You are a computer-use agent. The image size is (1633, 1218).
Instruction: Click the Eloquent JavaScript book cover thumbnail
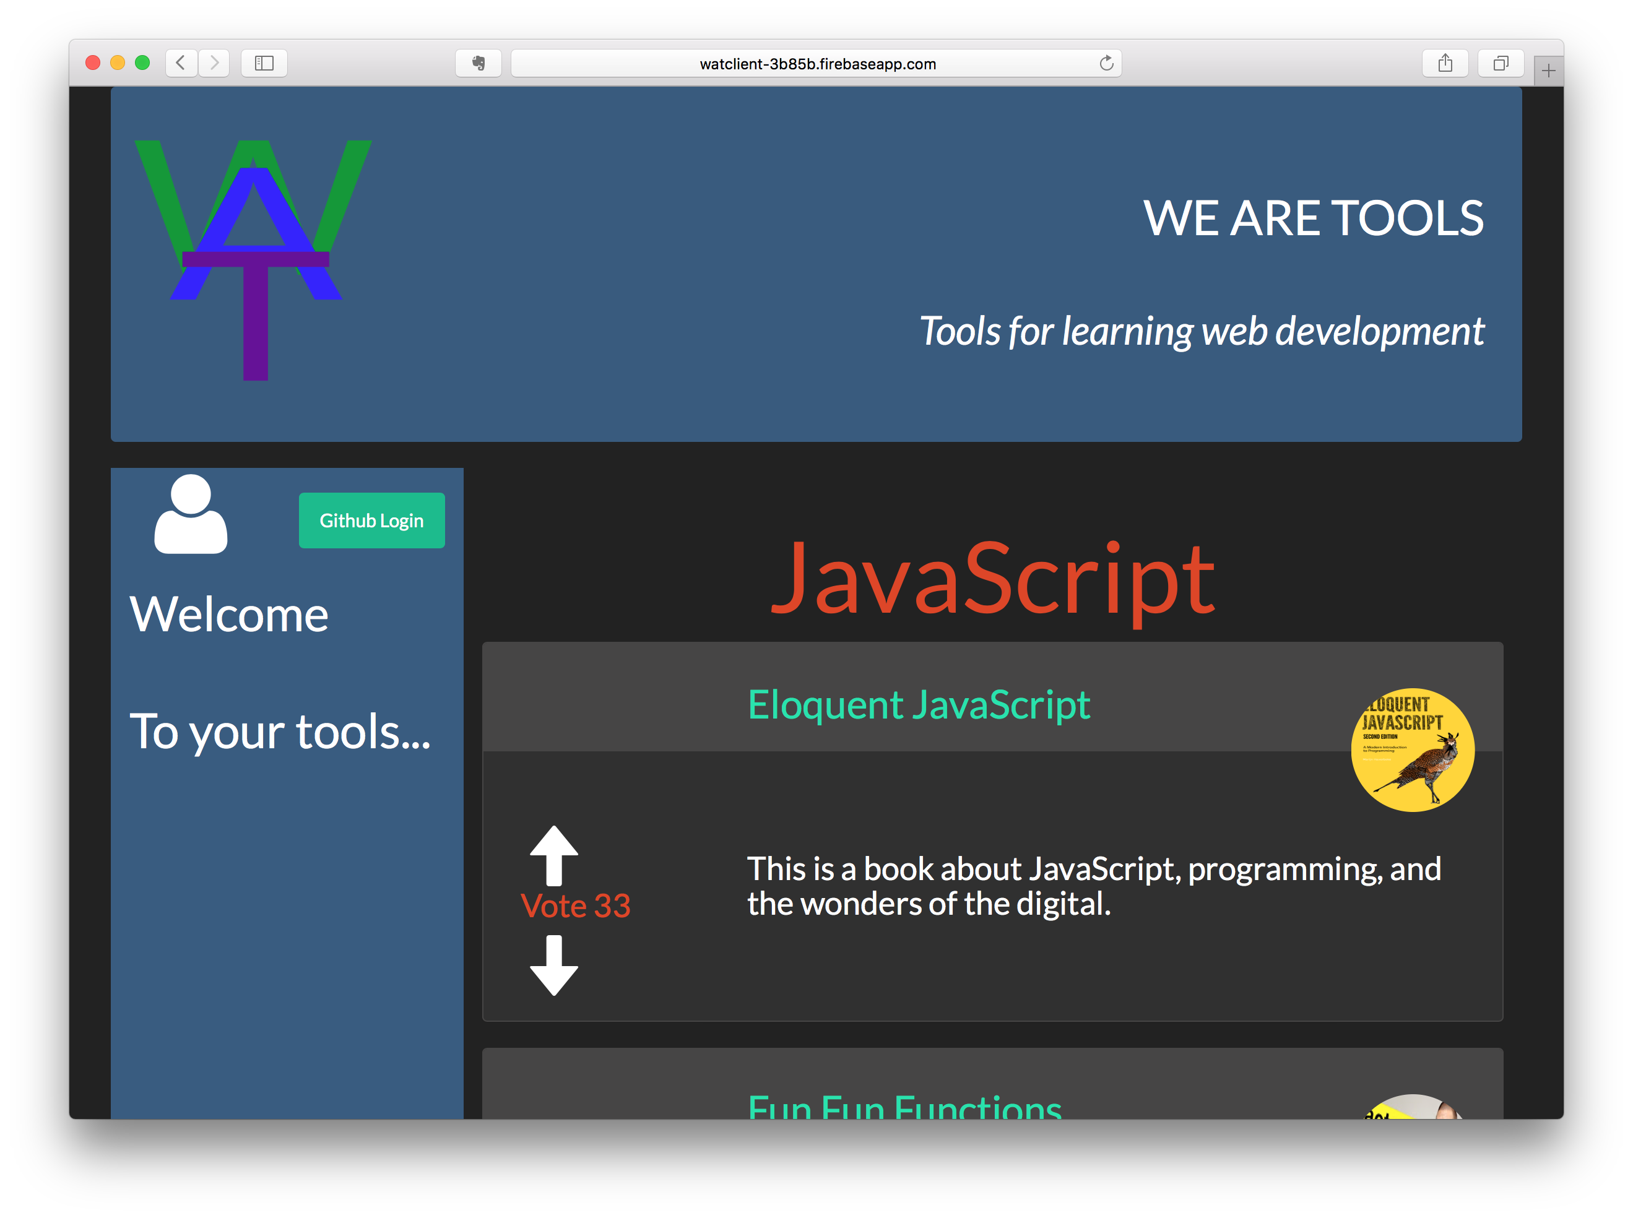coord(1412,750)
